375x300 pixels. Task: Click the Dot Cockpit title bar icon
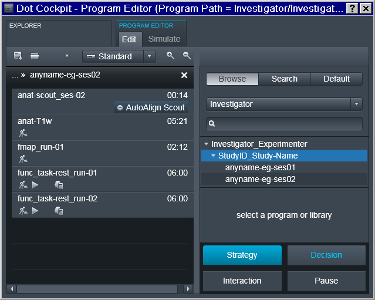pos(9,8)
